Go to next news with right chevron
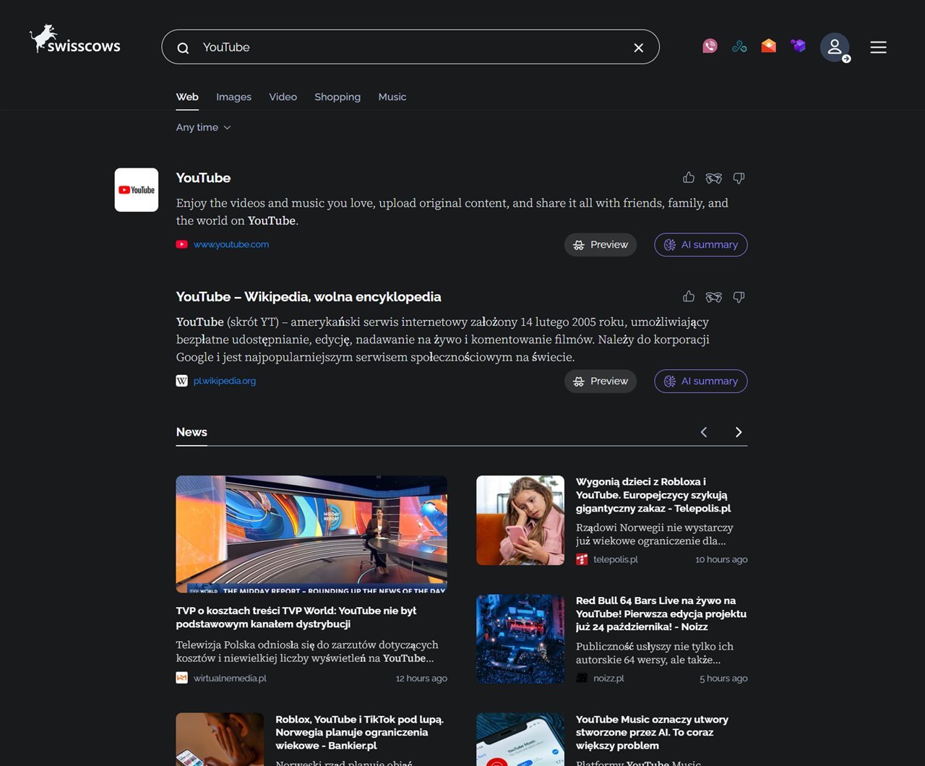This screenshot has height=766, width=925. tap(739, 432)
